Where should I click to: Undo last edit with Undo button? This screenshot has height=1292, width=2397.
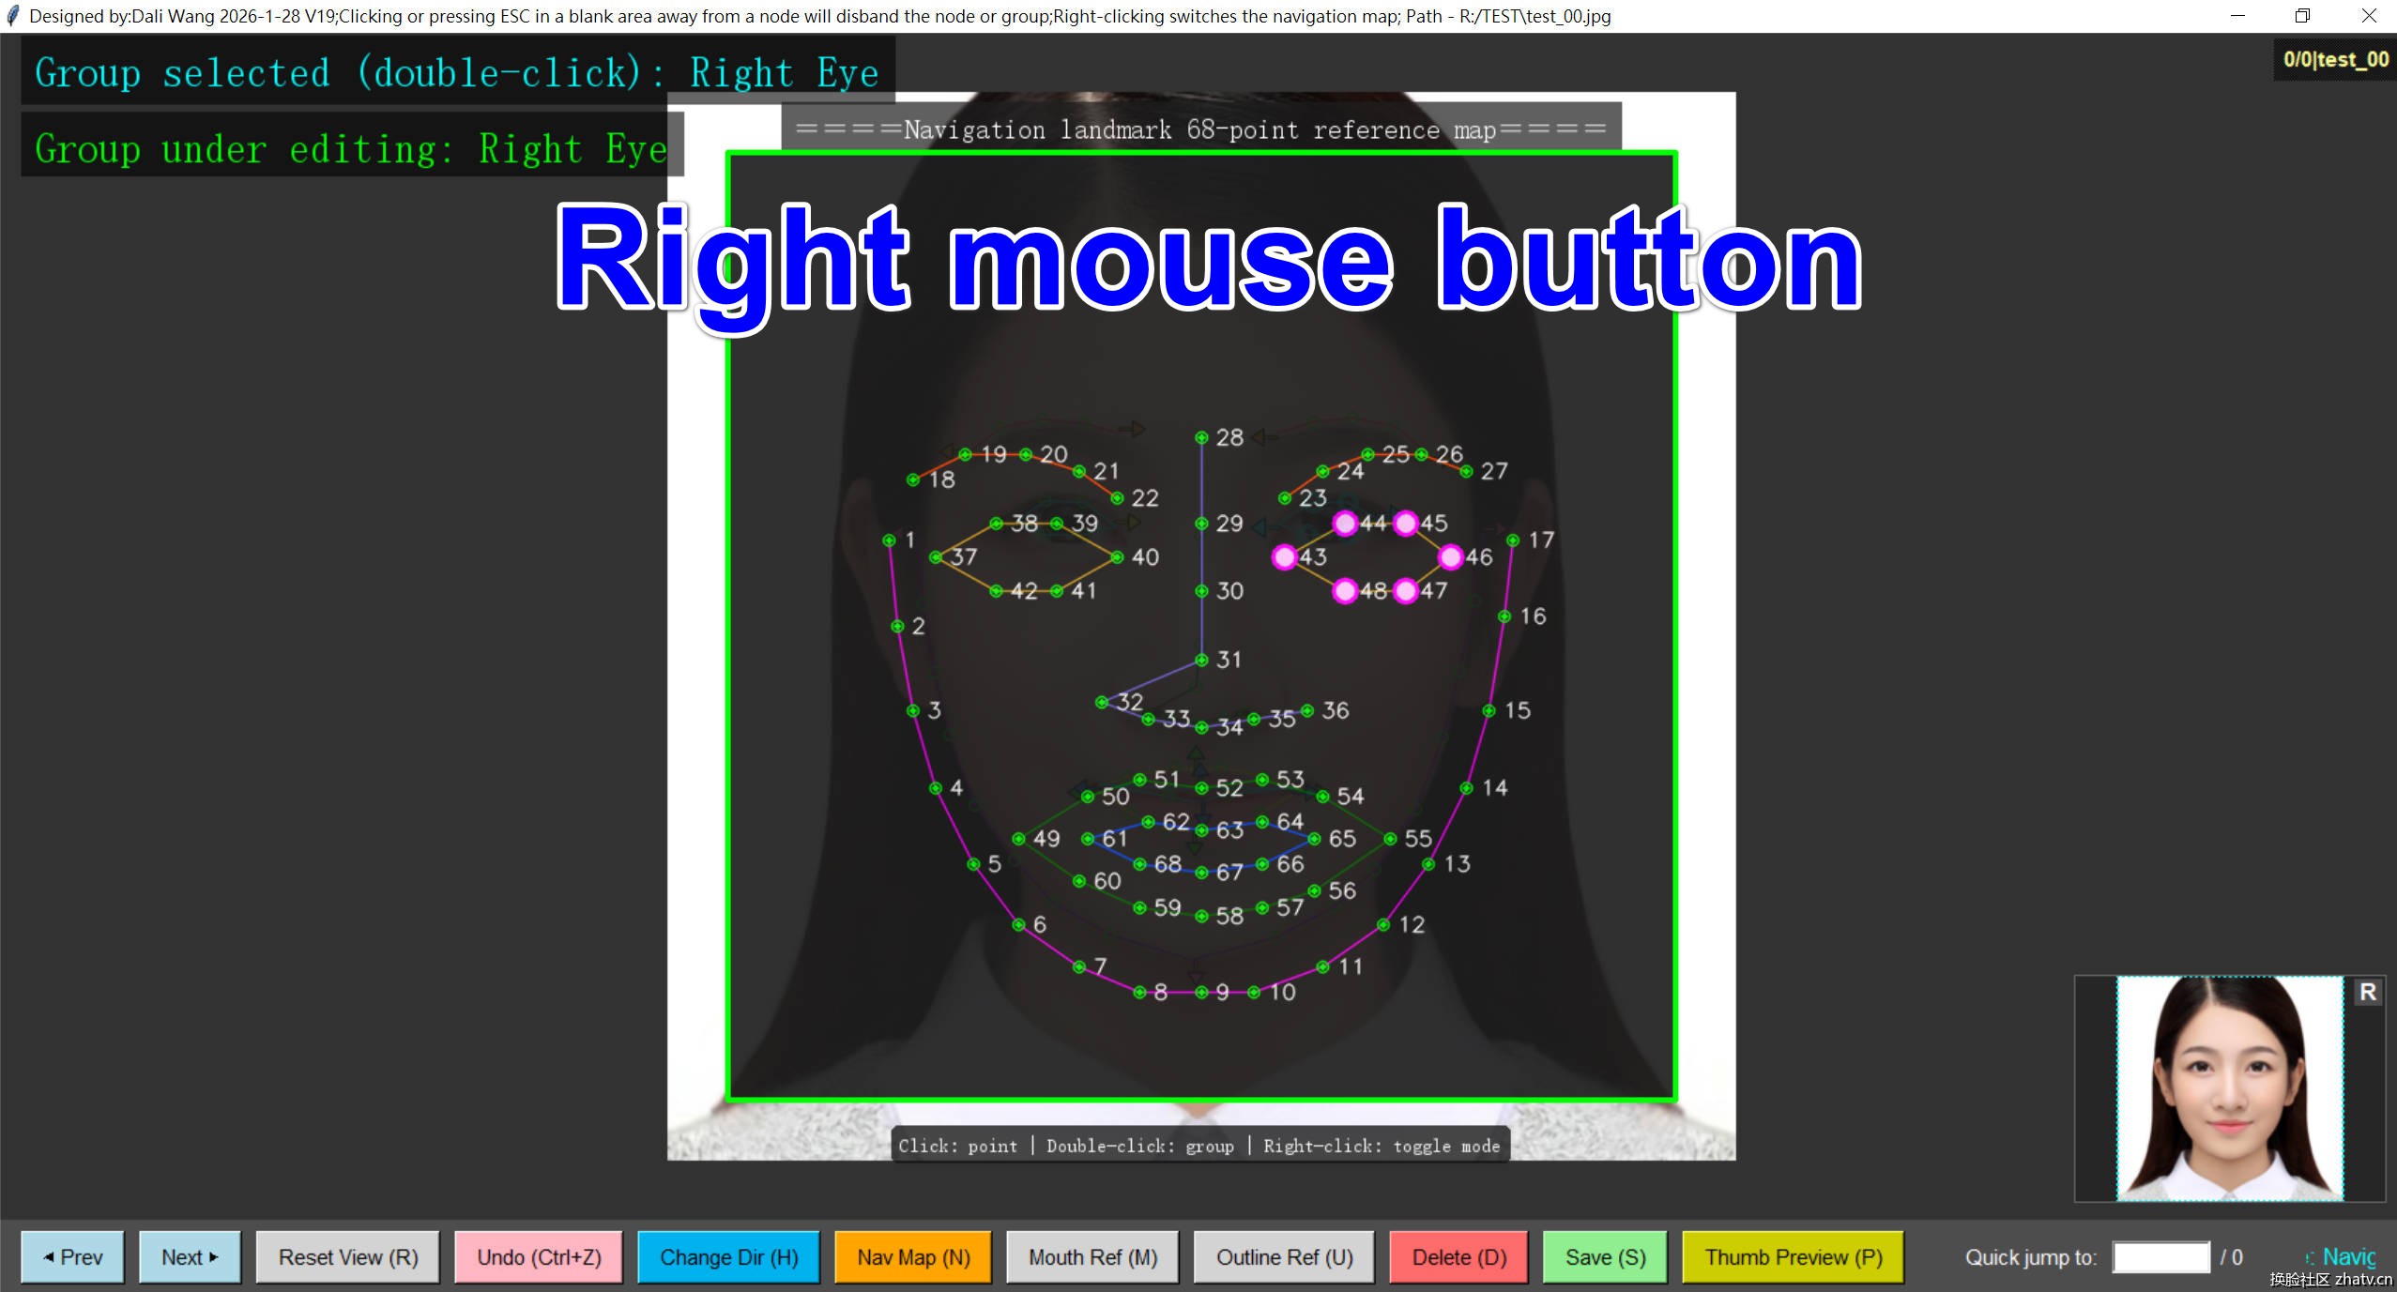coord(539,1257)
